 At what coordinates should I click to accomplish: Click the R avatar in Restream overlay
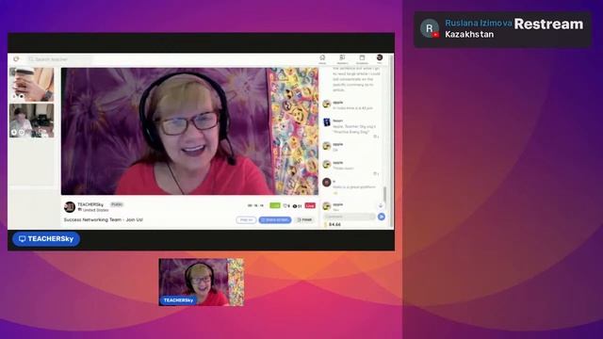(x=430, y=28)
